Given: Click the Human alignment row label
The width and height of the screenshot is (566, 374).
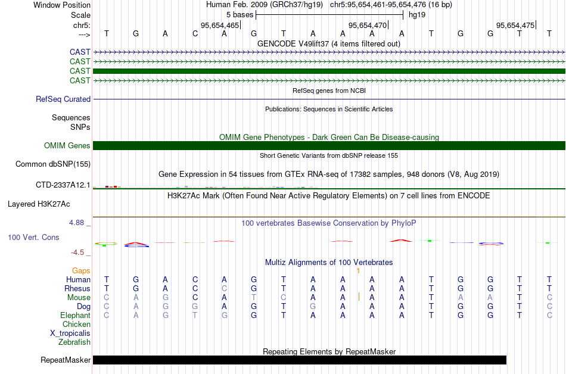Looking at the screenshot, I should (x=78, y=279).
